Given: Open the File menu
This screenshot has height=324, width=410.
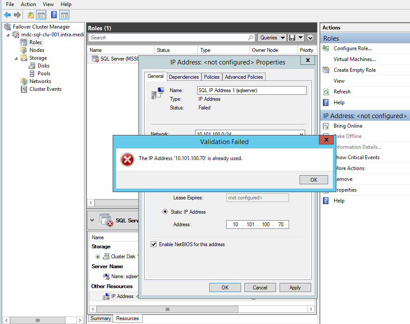Looking at the screenshot, I should pyautogui.click(x=10, y=4).
